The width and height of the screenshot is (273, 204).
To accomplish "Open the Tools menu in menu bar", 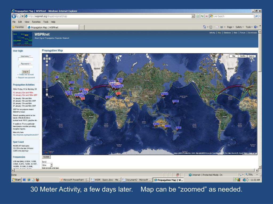I will pos(46,22).
